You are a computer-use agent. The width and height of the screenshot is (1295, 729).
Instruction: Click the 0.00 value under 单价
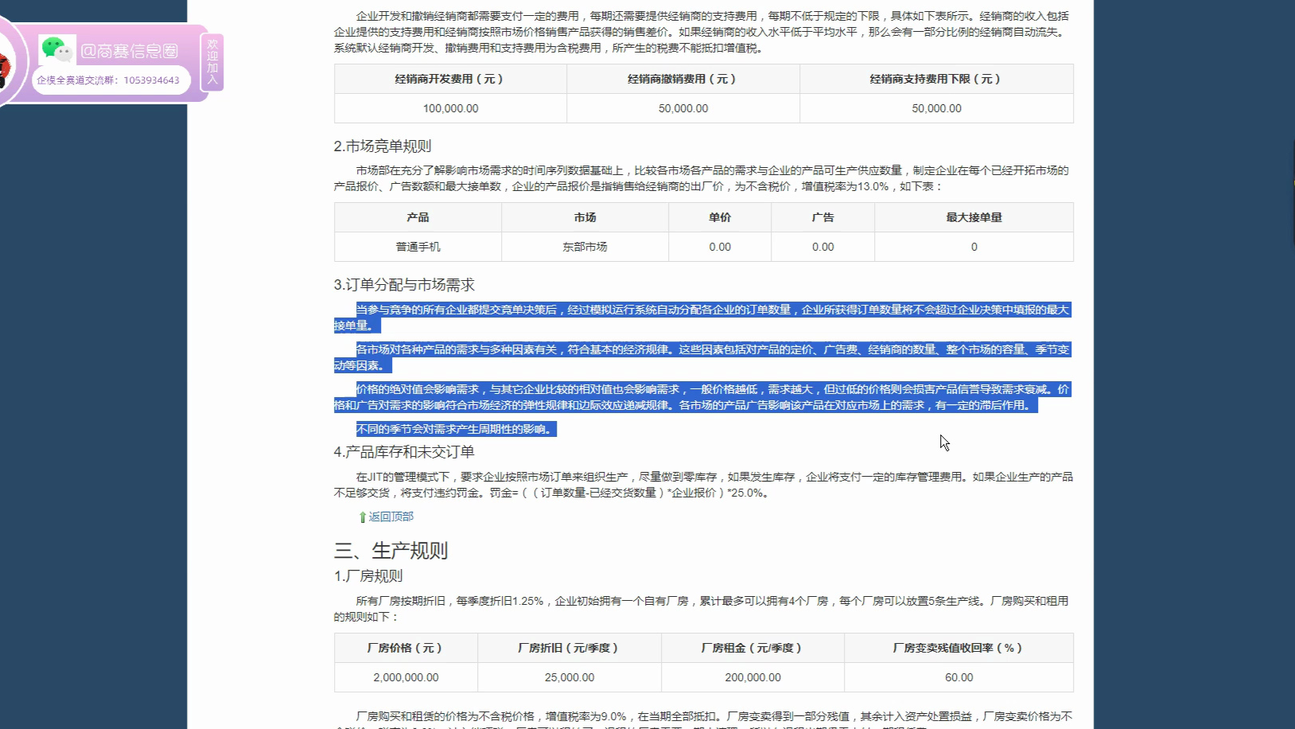[x=720, y=247]
